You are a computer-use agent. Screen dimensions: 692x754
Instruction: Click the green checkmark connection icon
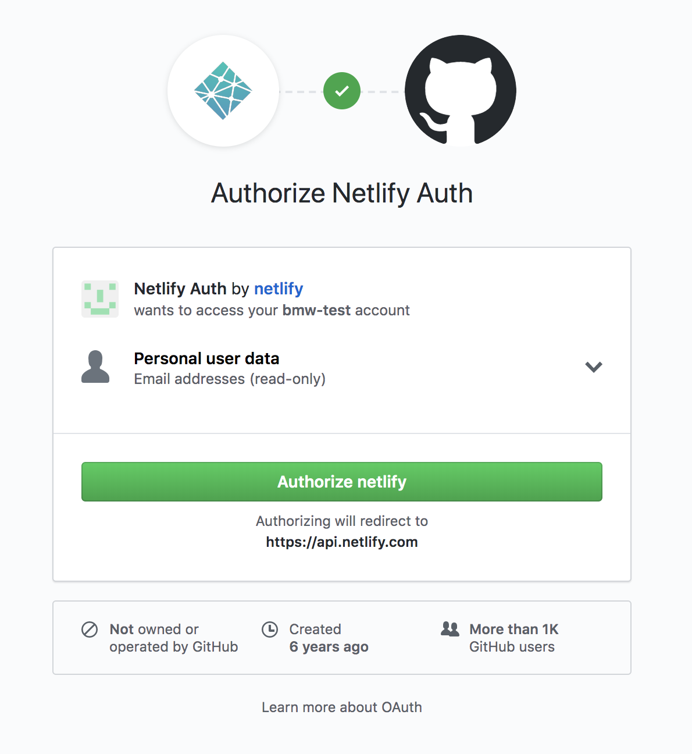tap(342, 90)
